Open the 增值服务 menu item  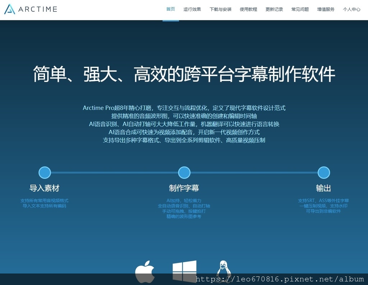[326, 9]
